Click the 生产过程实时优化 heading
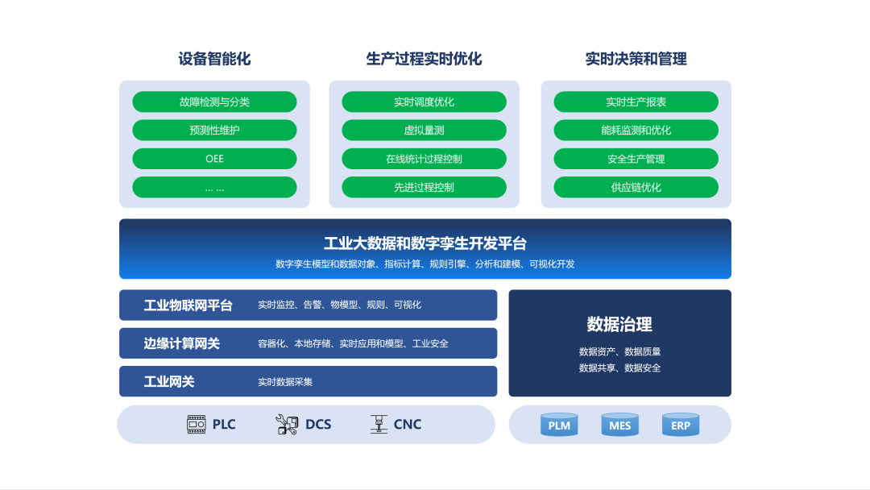Image resolution: width=870 pixels, height=490 pixels. coord(424,59)
